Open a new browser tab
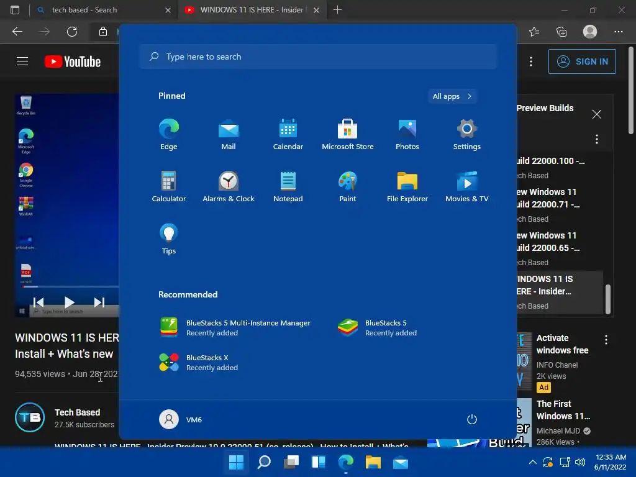Viewport: 636px width, 477px height. tap(337, 10)
